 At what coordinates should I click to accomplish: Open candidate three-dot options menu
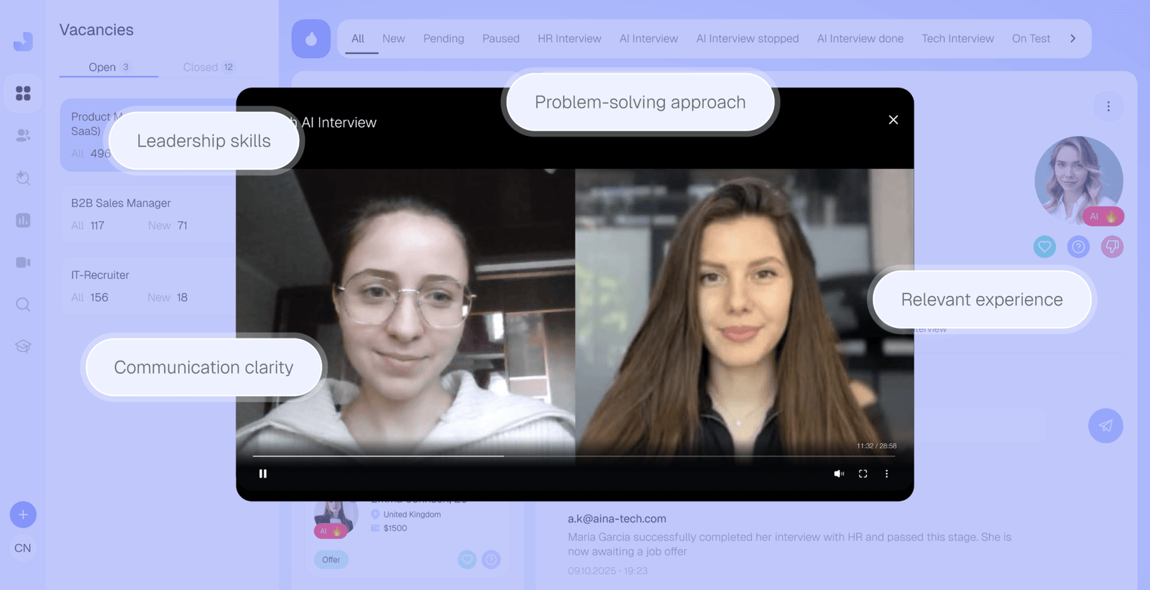point(1108,106)
